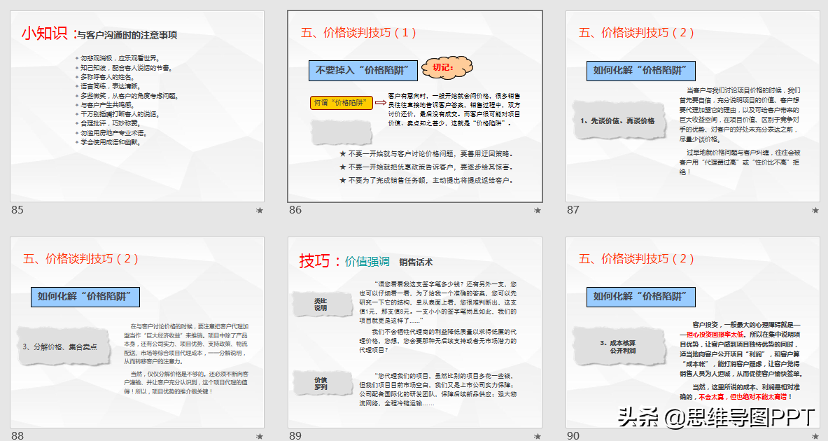Click quote starting 请您看看我这支签字笔 on slide 89

pyautogui.click(x=438, y=302)
